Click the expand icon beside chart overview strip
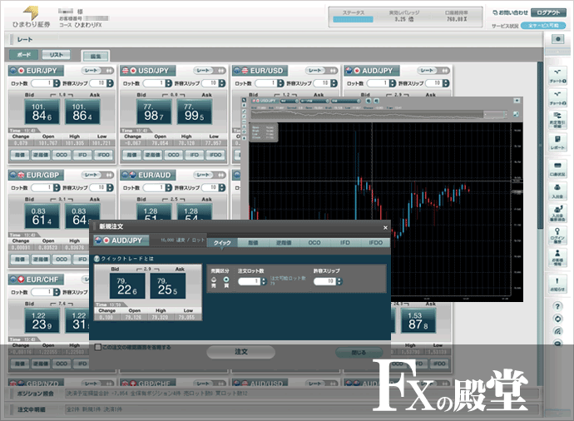Image resolution: width=574 pixels, height=421 pixels. (x=516, y=114)
